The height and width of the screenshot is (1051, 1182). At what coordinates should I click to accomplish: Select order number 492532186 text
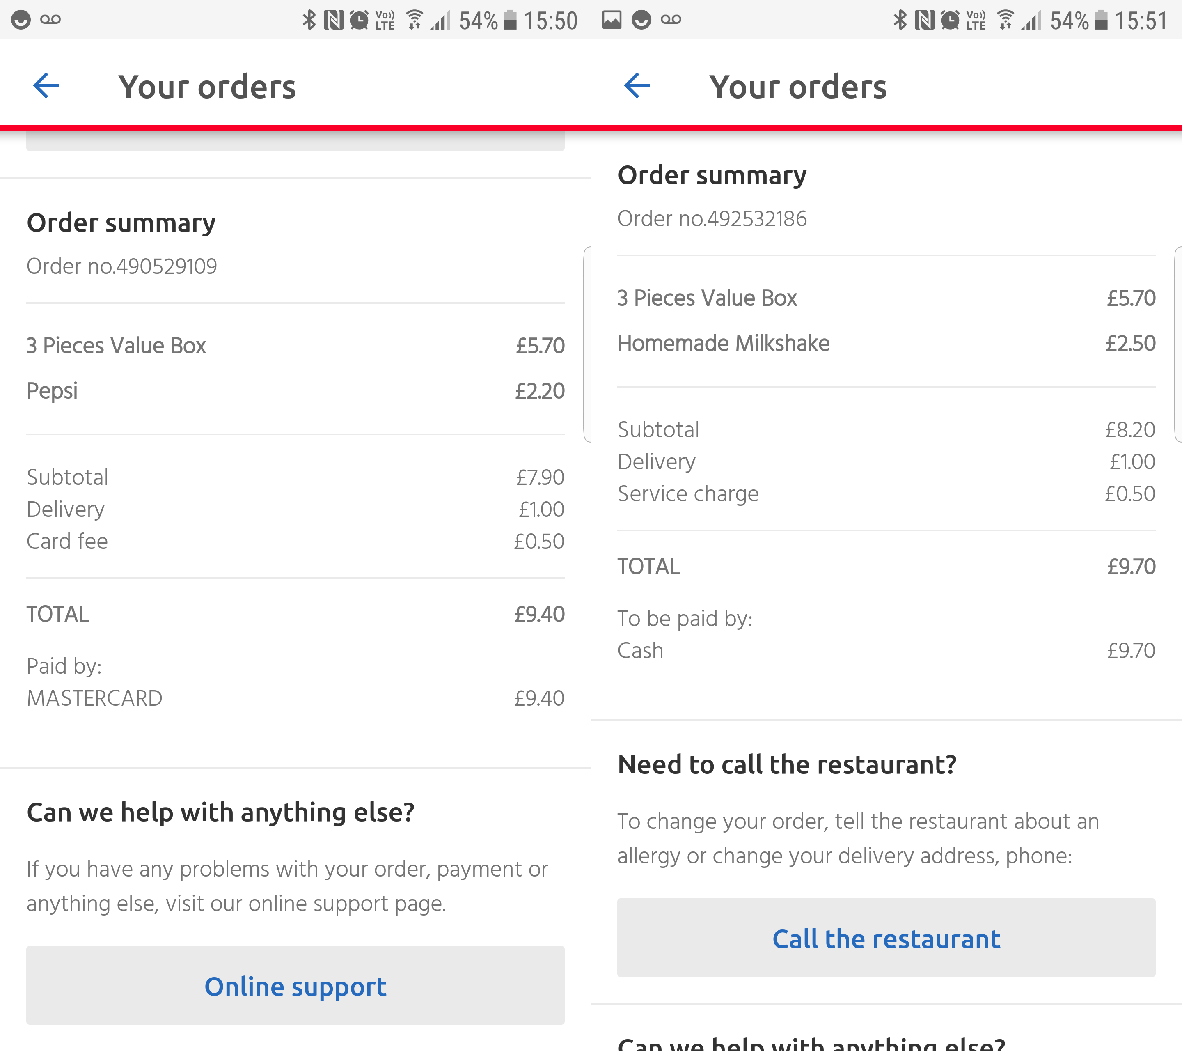tap(712, 219)
